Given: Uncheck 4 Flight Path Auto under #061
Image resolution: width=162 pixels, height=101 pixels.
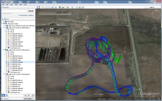Looking at the screenshot, I should tap(7, 64).
